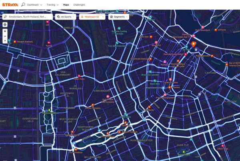Screen dimensions: 240x161
Task: Open the Segments dropdown
Action: click(x=119, y=17)
